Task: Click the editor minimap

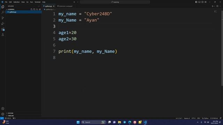Action: (216, 12)
